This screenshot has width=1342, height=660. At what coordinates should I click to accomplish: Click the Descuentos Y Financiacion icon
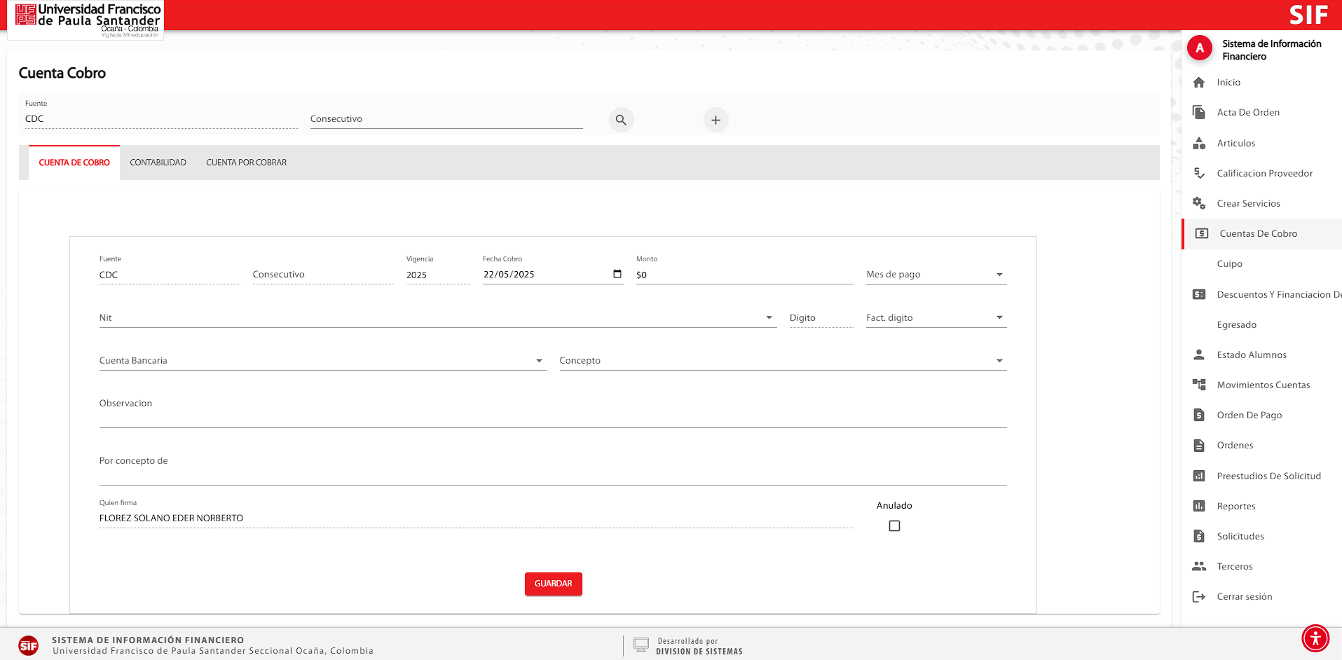pyautogui.click(x=1199, y=294)
